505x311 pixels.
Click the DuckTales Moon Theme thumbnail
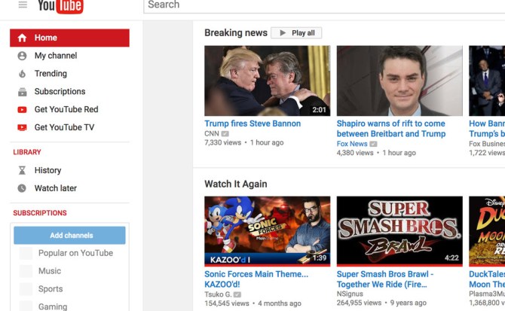[487, 231]
